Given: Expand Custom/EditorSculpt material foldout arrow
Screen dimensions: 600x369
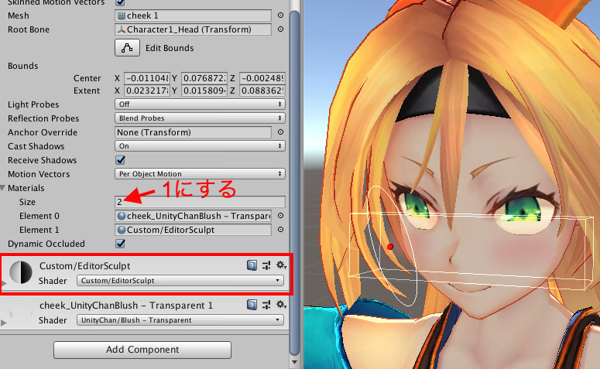Looking at the screenshot, I should (4, 283).
